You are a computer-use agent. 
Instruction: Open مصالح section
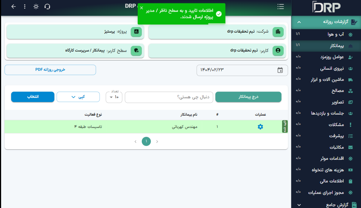(326, 91)
